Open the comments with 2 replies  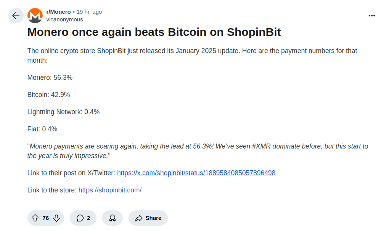pos(83,218)
